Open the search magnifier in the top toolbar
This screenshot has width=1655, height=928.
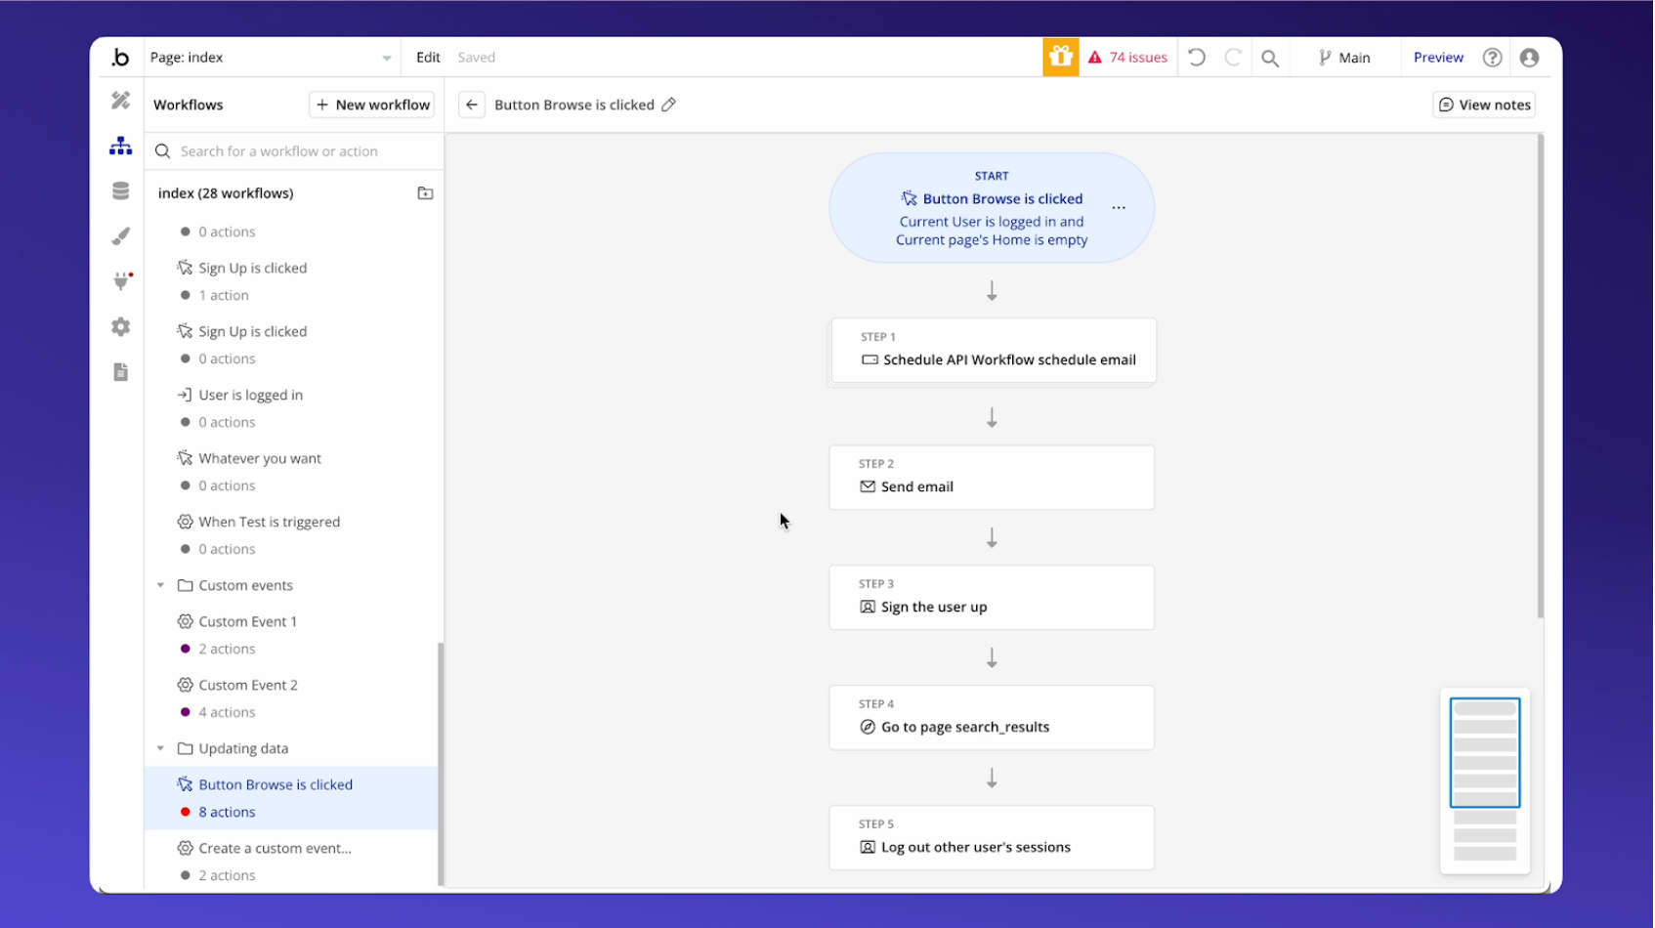(1270, 57)
